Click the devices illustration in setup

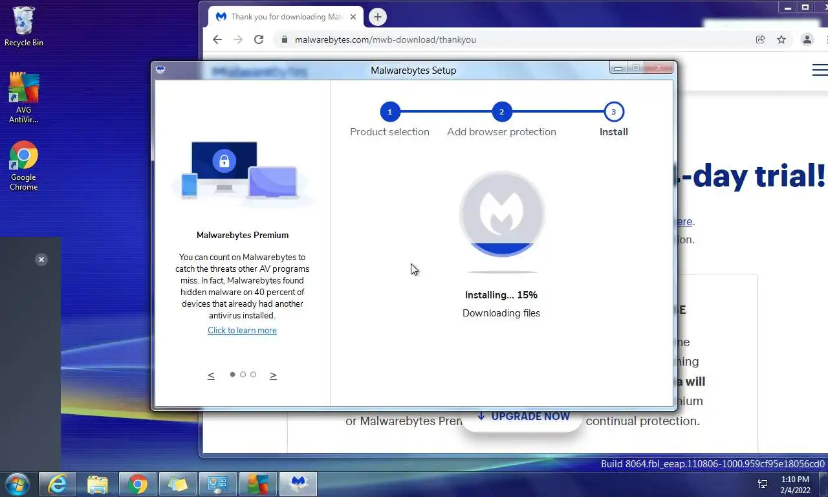tap(242, 173)
